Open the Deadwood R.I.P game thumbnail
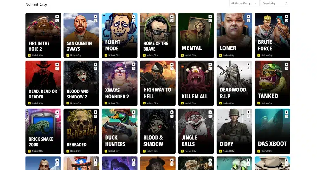317x170 pixels. tap(234, 83)
